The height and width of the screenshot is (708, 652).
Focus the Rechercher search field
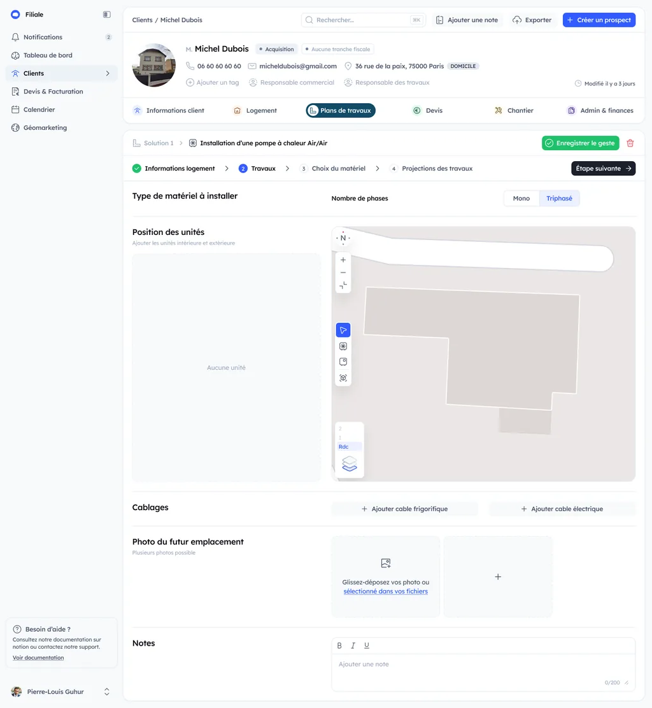pyautogui.click(x=363, y=20)
